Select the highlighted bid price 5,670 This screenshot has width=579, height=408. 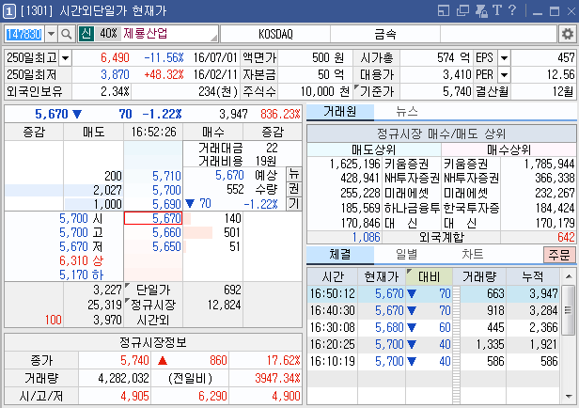153,218
